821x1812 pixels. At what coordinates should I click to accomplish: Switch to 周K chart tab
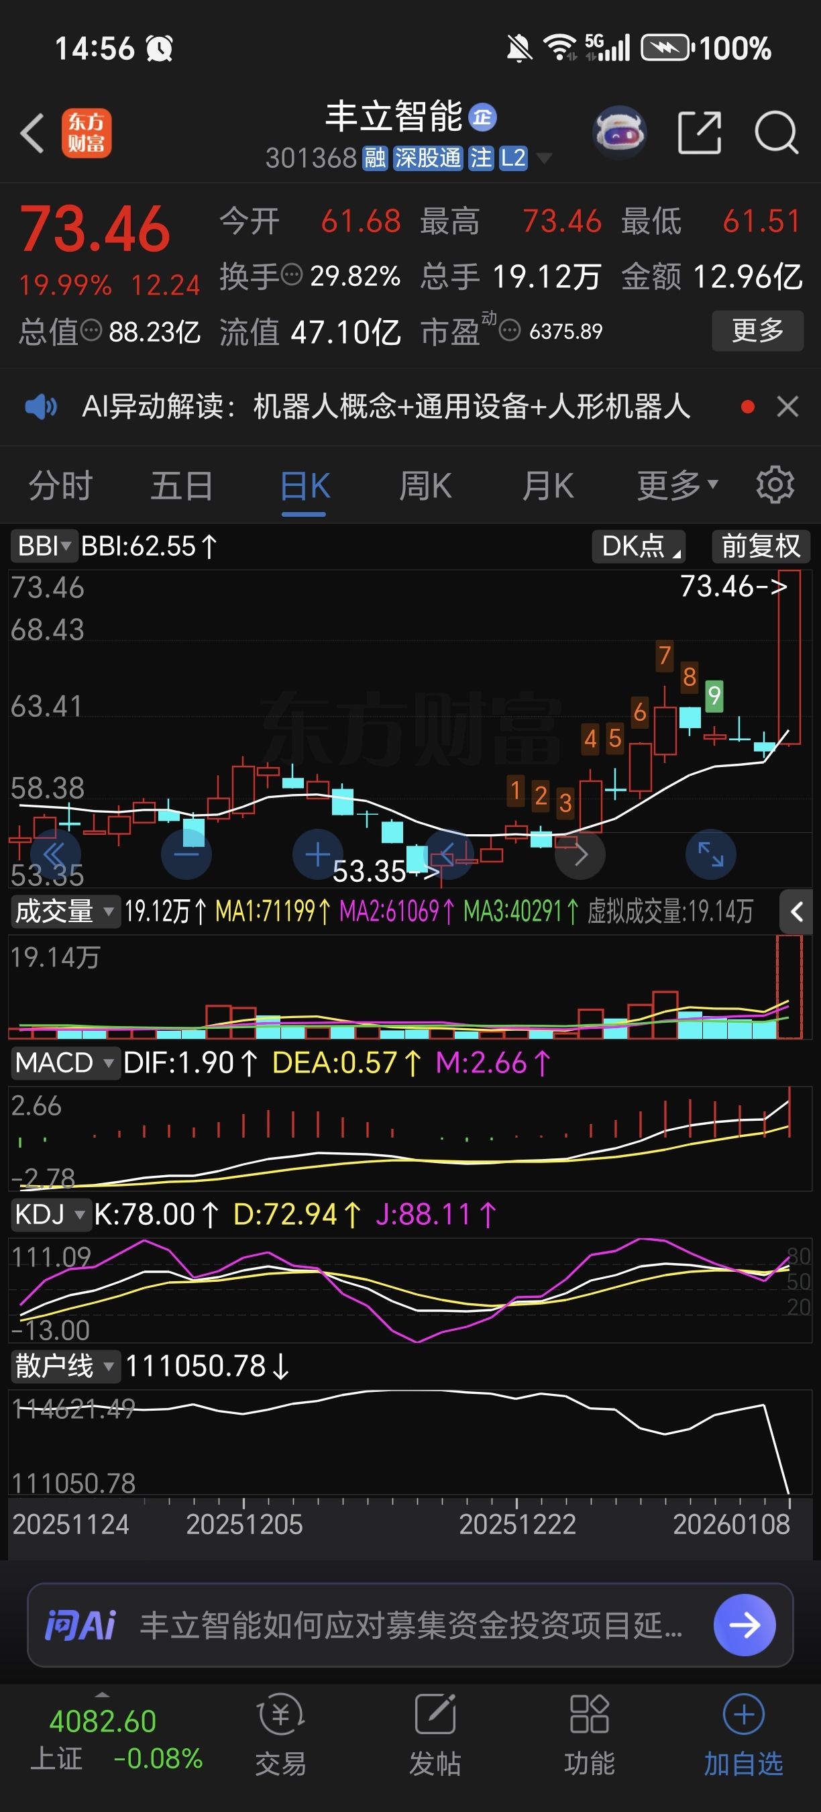click(x=425, y=486)
